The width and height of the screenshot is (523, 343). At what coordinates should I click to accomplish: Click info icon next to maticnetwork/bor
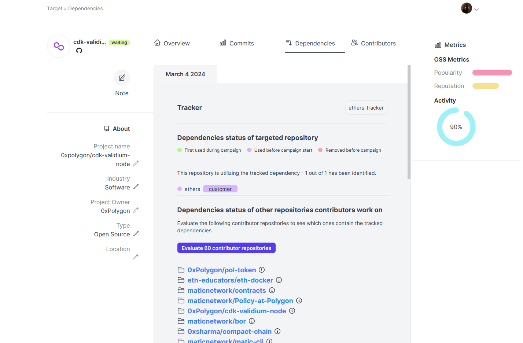click(252, 321)
